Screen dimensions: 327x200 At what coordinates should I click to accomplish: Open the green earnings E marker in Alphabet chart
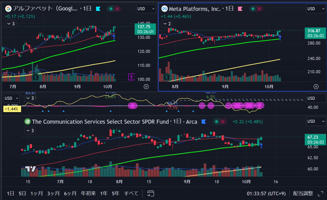coord(35,77)
